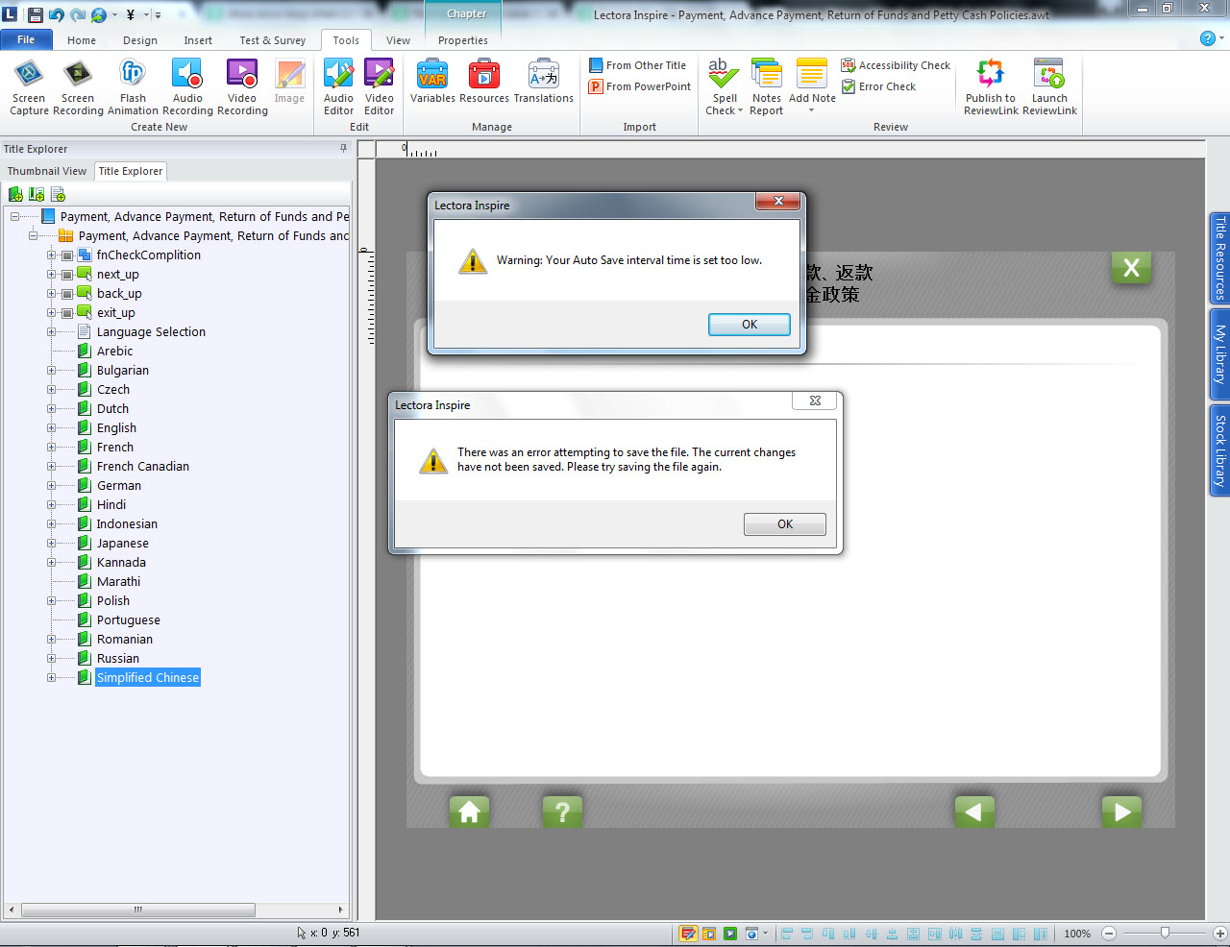Click the Lectora Help icon
Viewport: 1230px width, 947px height.
1208,38
